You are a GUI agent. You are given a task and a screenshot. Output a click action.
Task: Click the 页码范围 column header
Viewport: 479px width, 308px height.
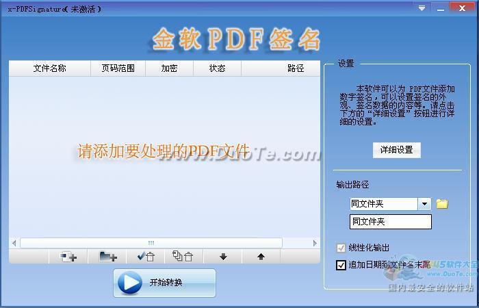[x=118, y=68]
